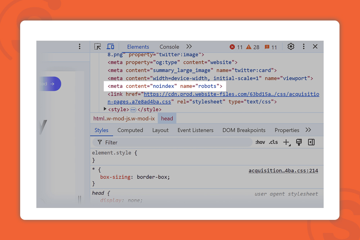The height and width of the screenshot is (240, 360).
Task: Toggle the device toolbar icon
Action: tap(111, 46)
